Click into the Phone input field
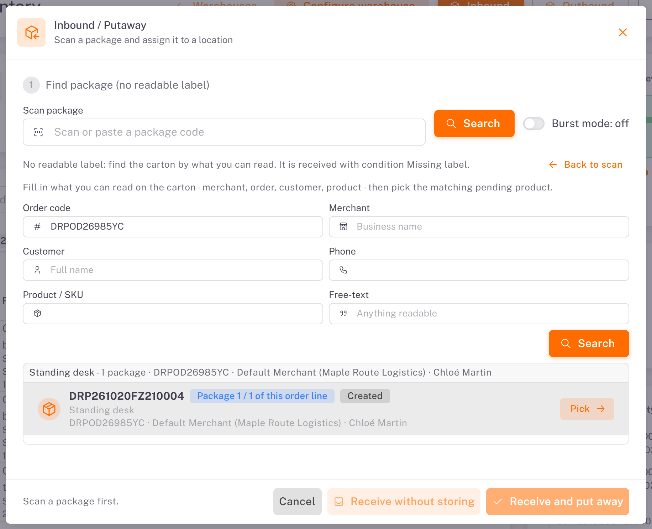652x529 pixels. pos(479,270)
